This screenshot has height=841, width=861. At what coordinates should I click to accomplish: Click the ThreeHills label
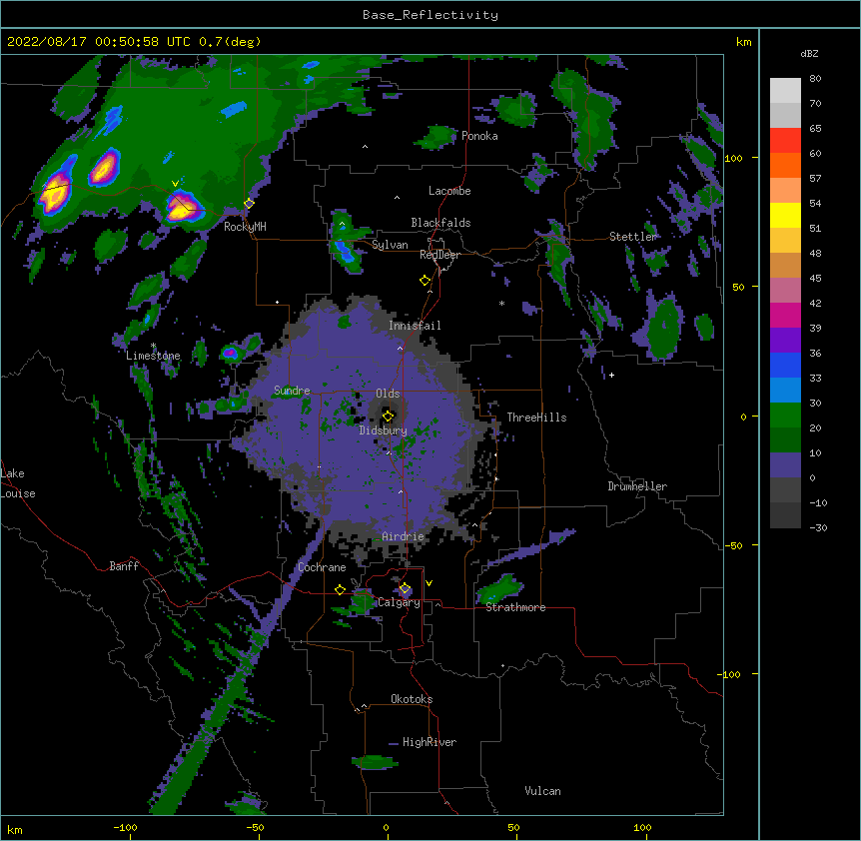pos(536,418)
